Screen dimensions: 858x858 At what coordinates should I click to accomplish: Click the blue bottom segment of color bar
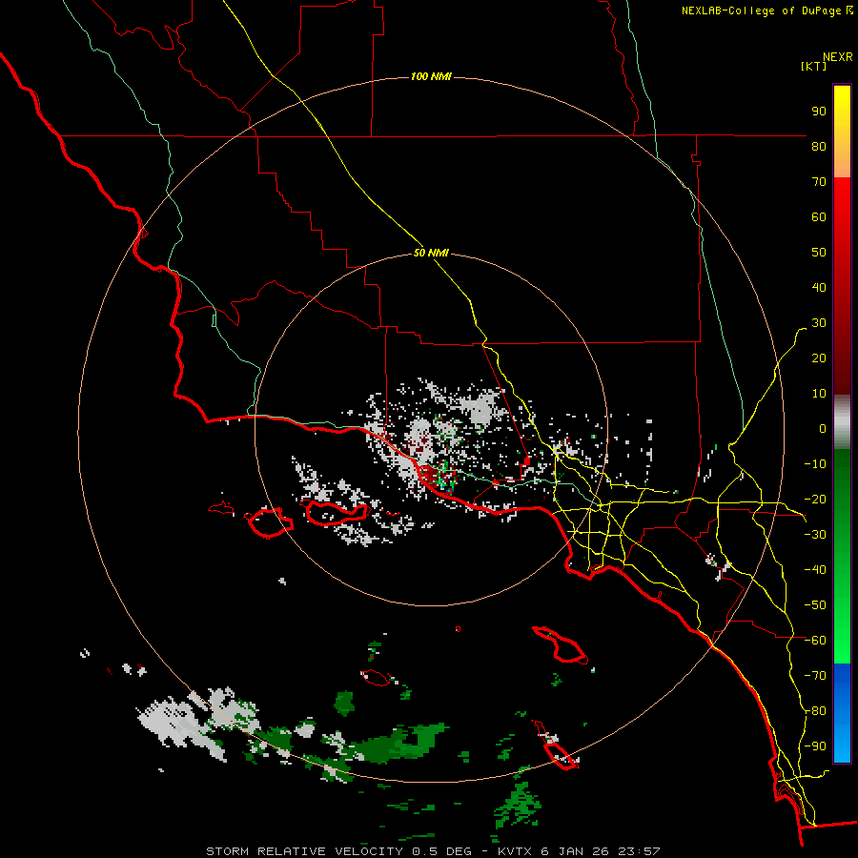point(842,713)
